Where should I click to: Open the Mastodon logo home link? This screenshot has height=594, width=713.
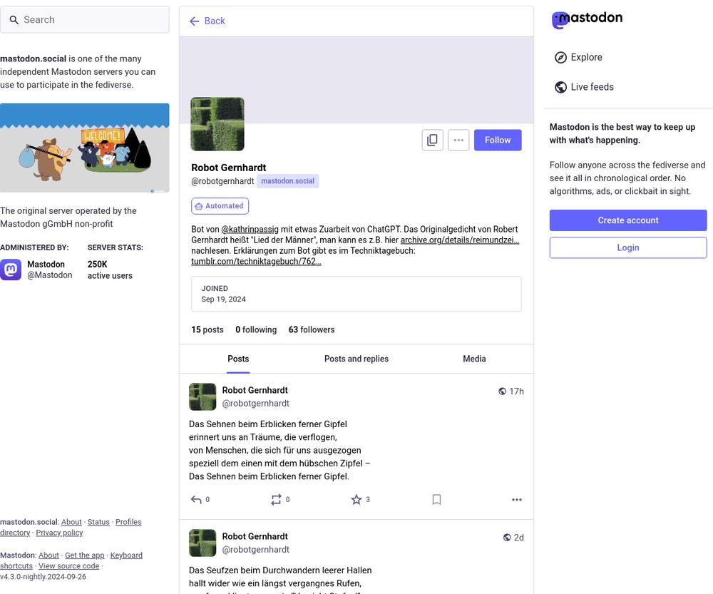click(x=587, y=19)
